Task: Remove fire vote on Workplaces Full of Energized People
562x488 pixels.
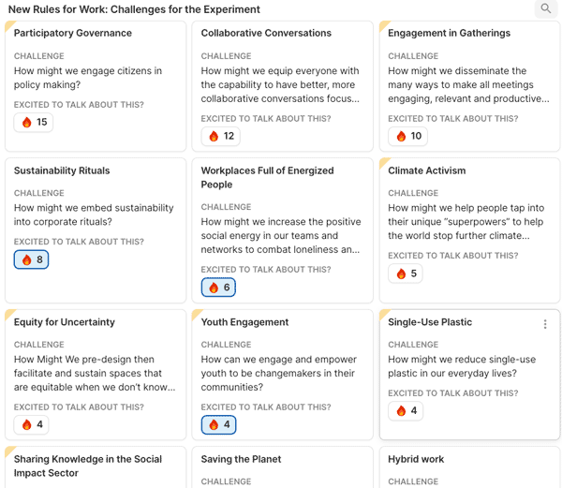Action: (x=218, y=288)
